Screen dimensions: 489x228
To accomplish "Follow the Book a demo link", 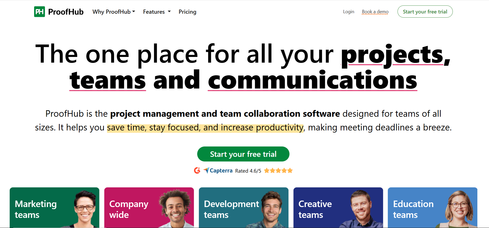I will click(375, 12).
